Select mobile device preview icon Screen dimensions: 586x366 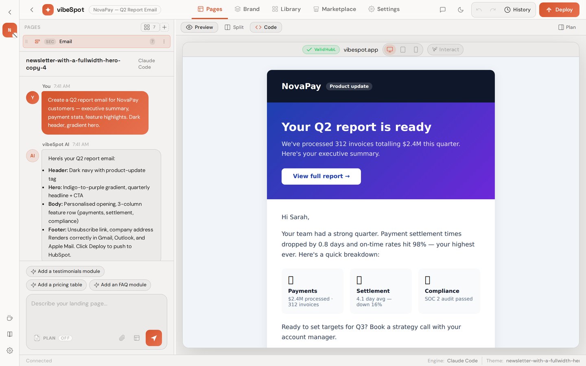pos(416,50)
